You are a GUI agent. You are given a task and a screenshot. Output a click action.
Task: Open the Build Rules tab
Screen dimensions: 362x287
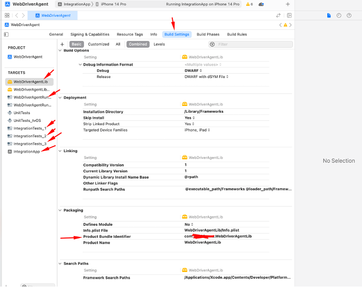click(237, 34)
